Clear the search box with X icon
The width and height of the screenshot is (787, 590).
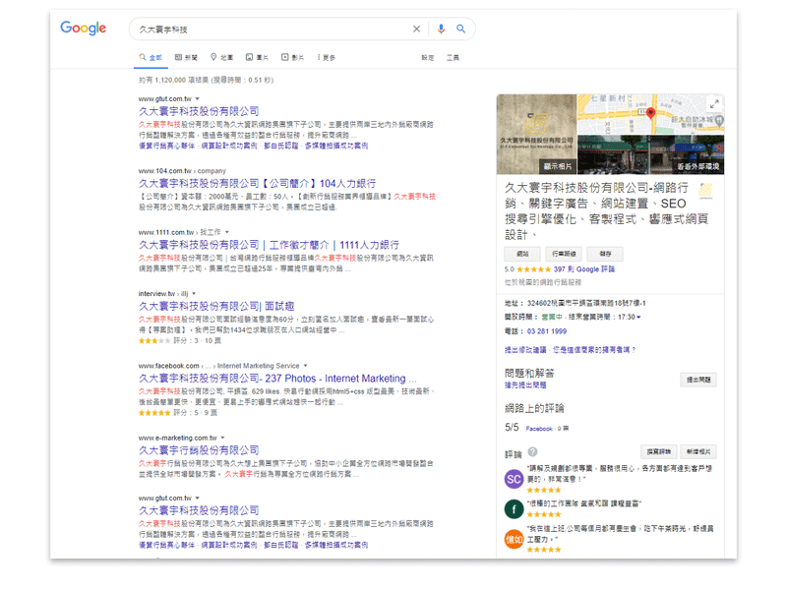point(416,29)
